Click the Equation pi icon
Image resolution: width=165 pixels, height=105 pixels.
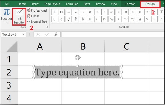[7, 12]
